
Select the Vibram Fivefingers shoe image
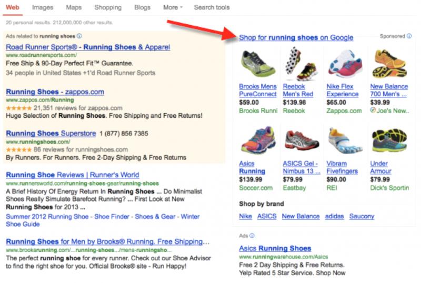tap(345, 140)
